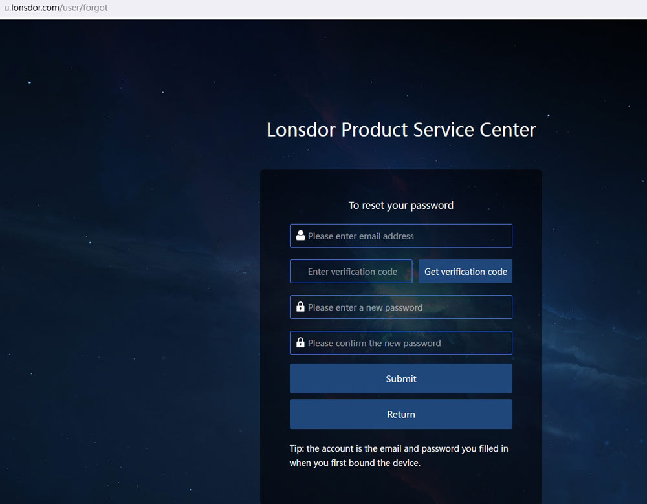Click the lock icon in confirm password field
The width and height of the screenshot is (647, 504).
(x=300, y=343)
